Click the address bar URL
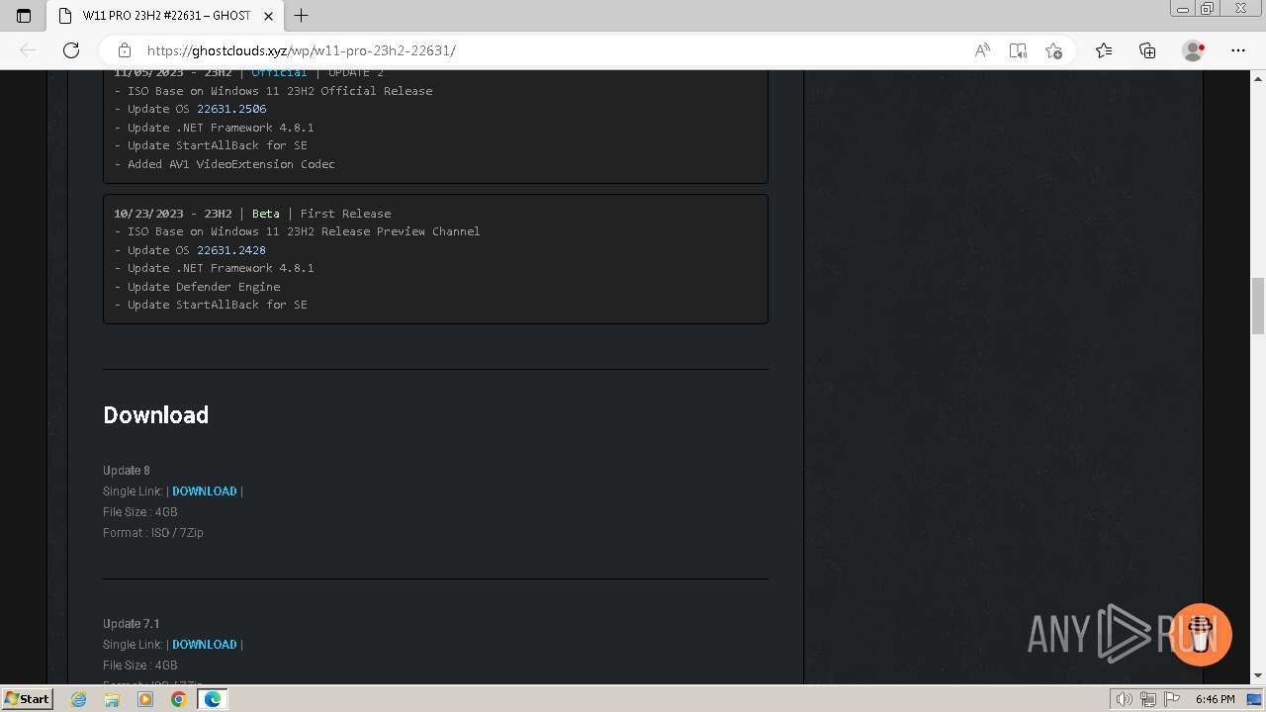Screen dimensions: 1266x712 tap(301, 50)
